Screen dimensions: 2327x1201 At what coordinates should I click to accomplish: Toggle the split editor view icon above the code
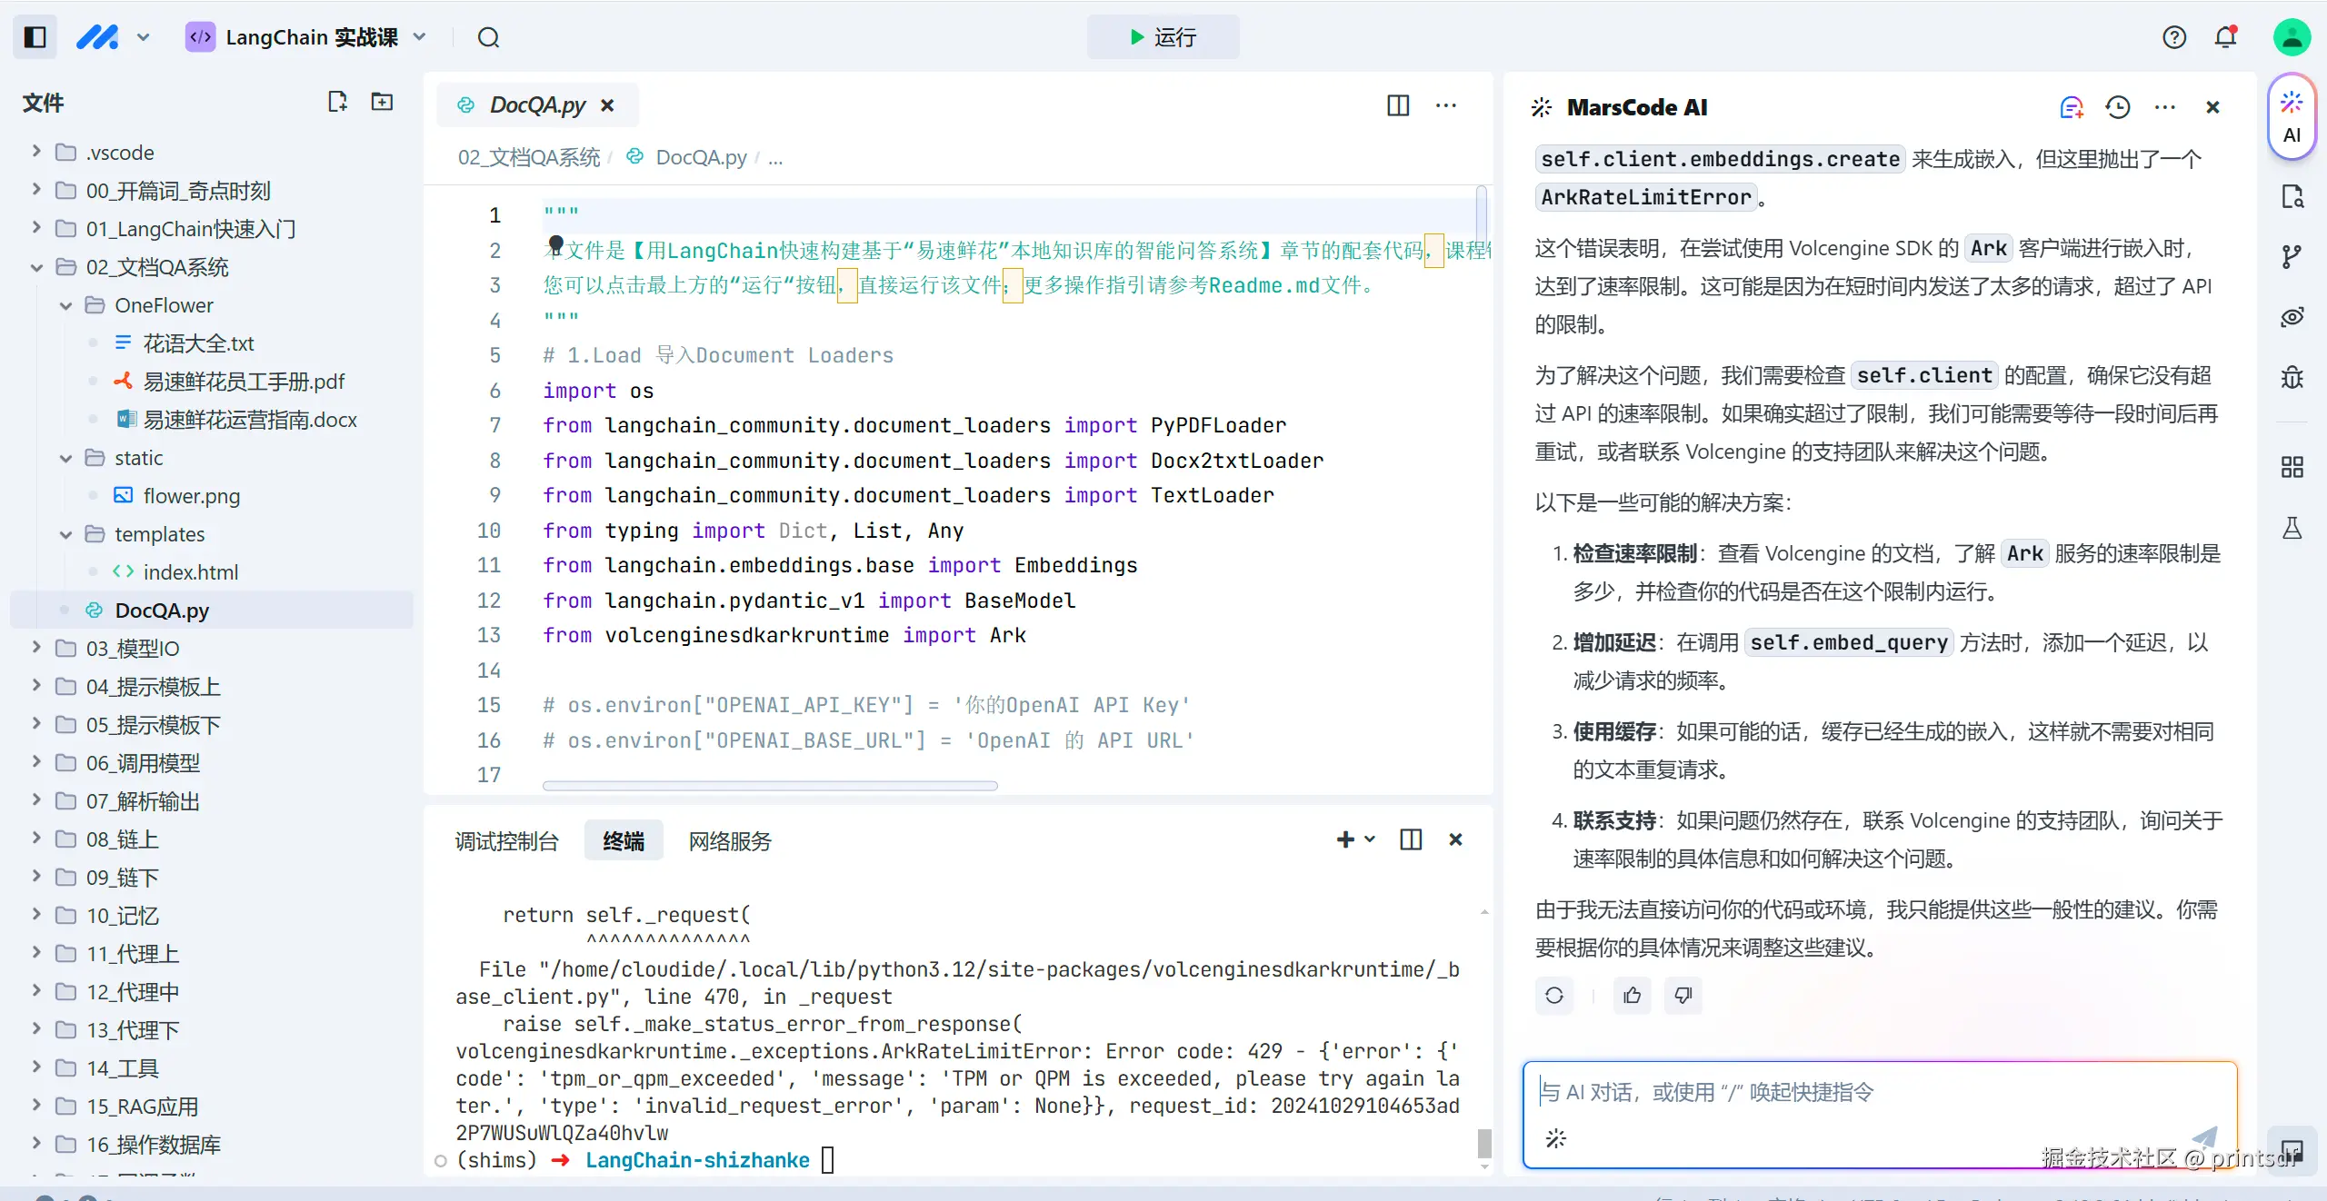click(x=1397, y=105)
